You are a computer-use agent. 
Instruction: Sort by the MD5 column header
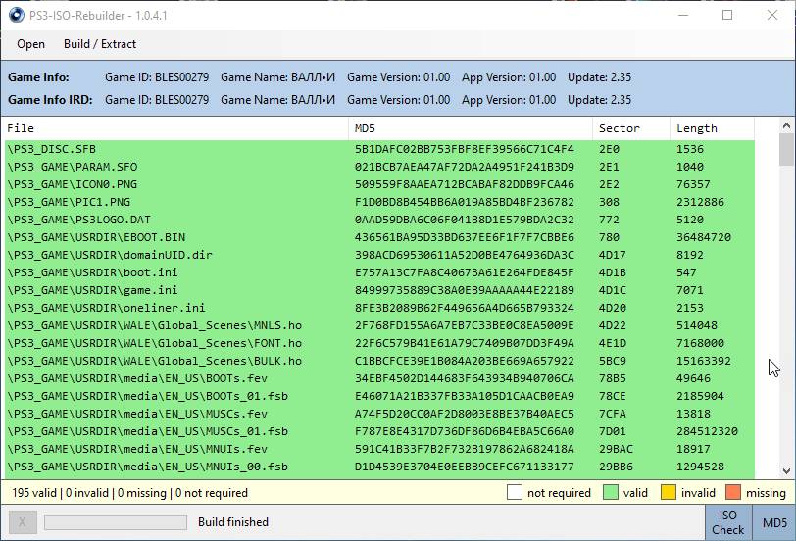(471, 128)
